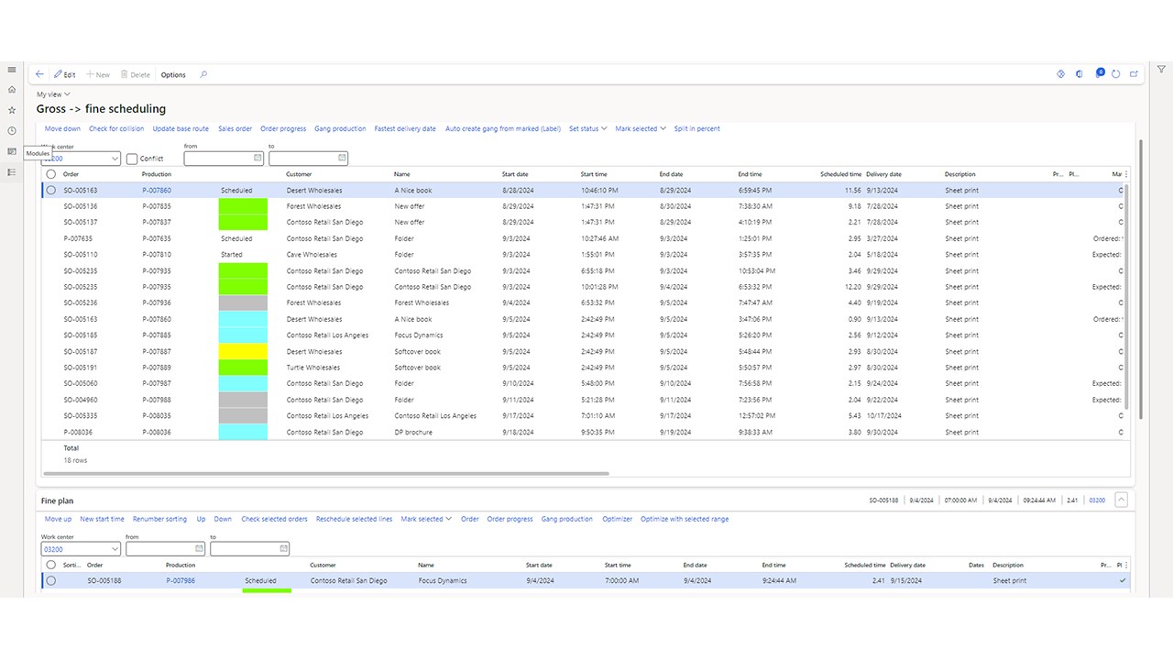Click yellow status cell for SO-005187
The height and width of the screenshot is (660, 1173).
click(243, 351)
